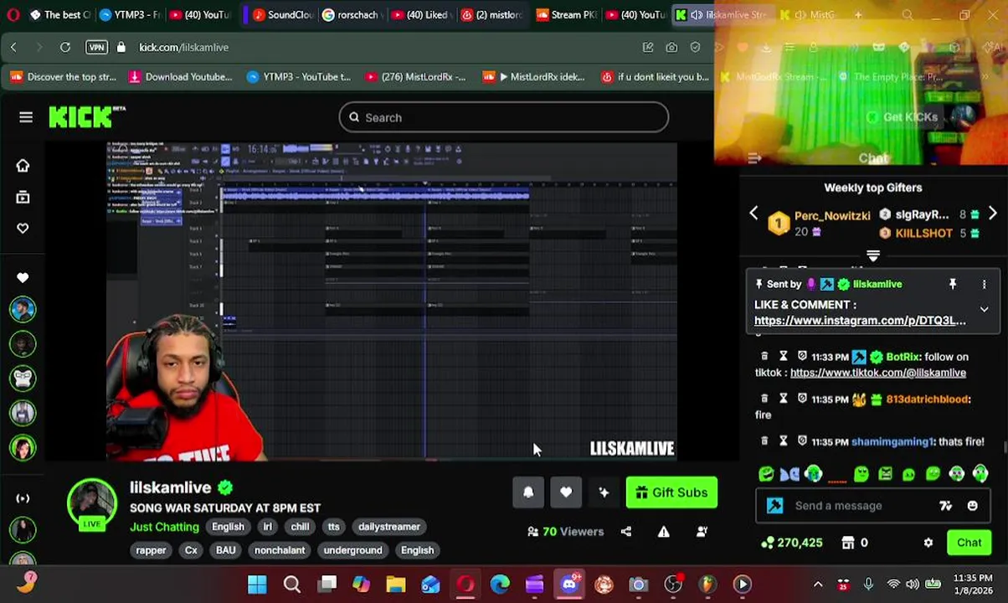Timeout 813datrichblood with hourglass icon

[784, 399]
